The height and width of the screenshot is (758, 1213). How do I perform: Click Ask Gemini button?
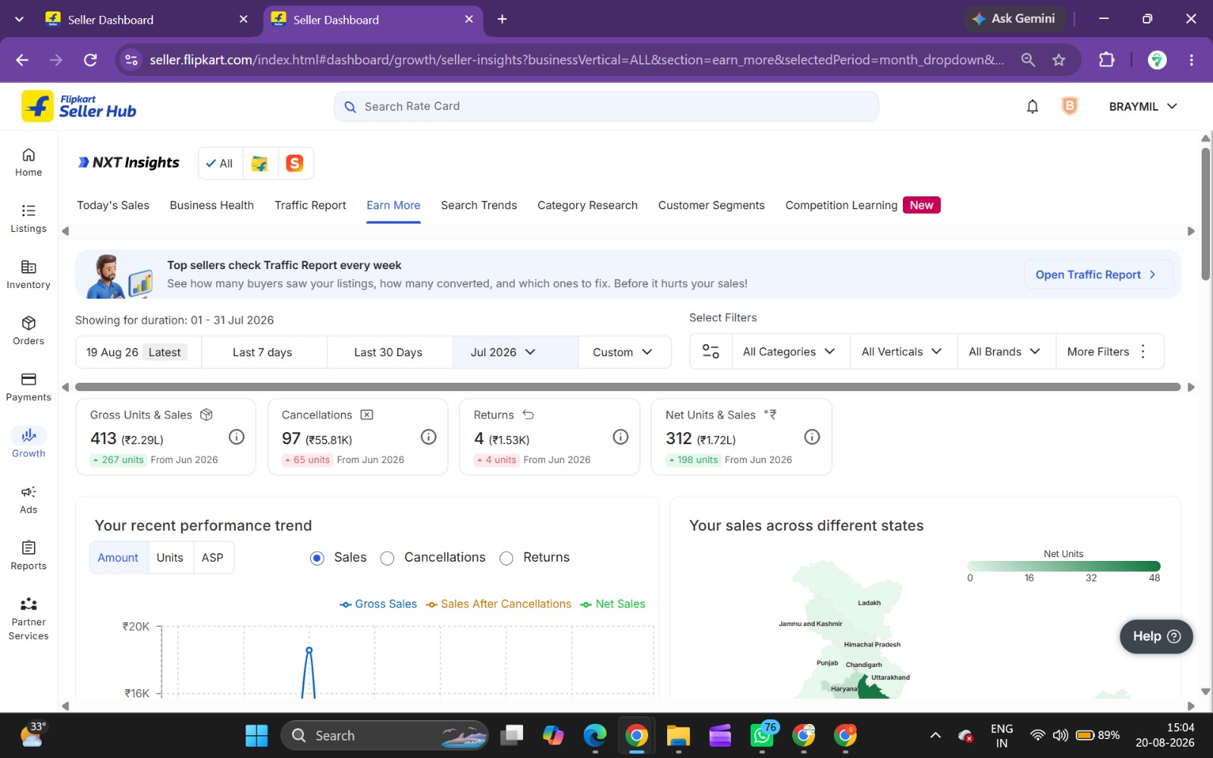tap(1014, 19)
